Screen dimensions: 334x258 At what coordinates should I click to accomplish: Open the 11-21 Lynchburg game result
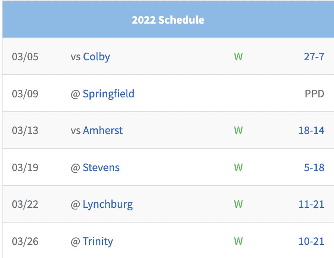click(311, 204)
